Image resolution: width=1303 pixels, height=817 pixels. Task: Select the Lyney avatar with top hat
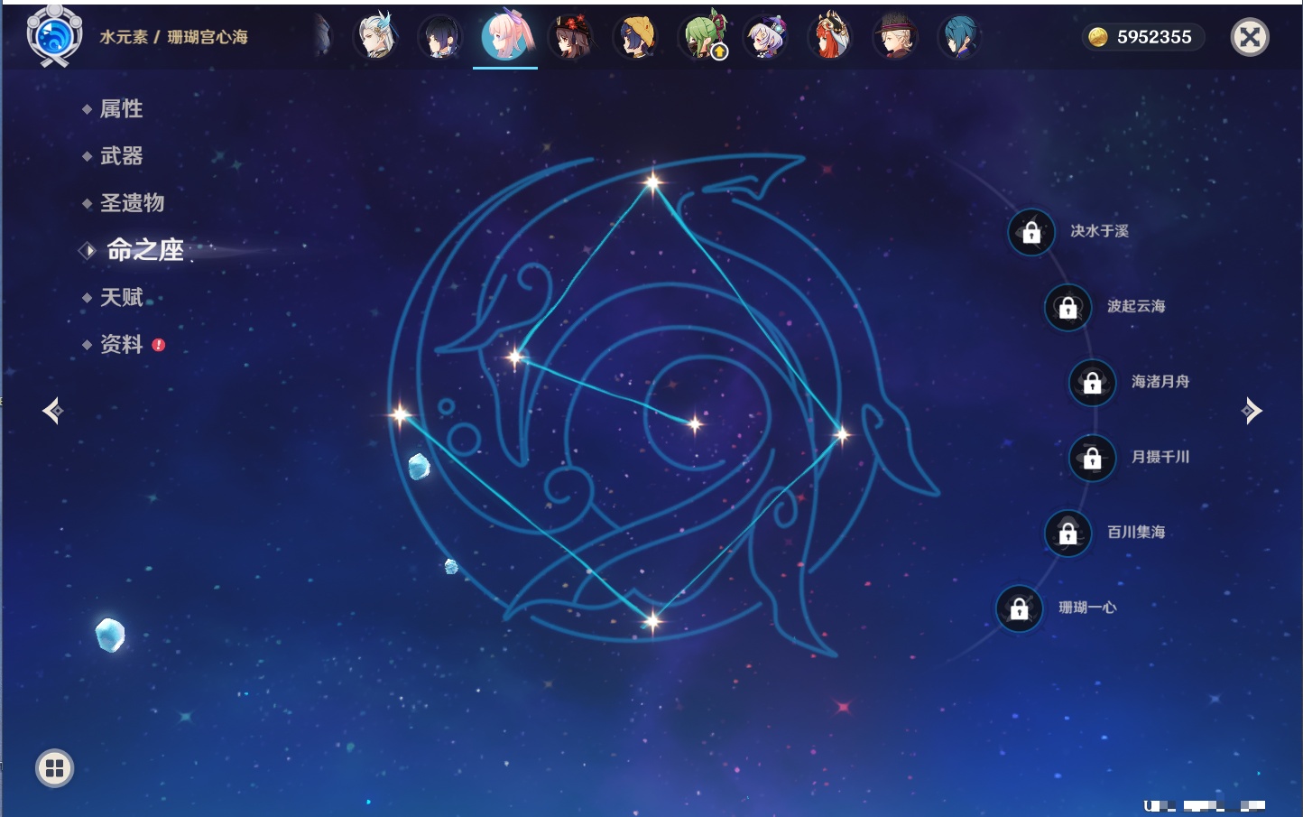[x=895, y=37]
